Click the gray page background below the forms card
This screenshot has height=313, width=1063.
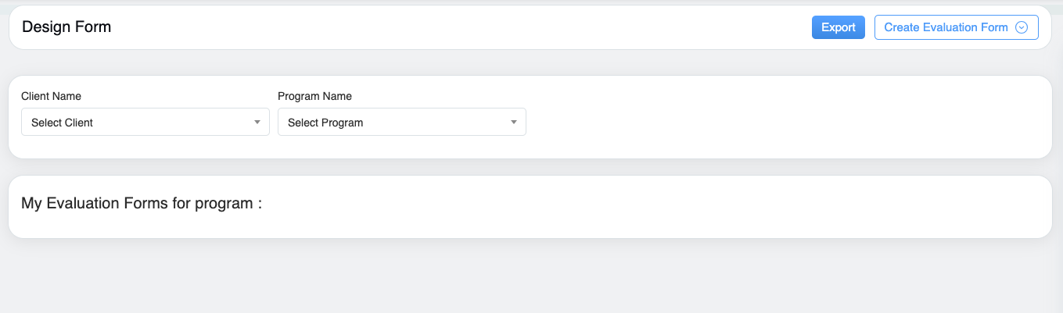532,277
